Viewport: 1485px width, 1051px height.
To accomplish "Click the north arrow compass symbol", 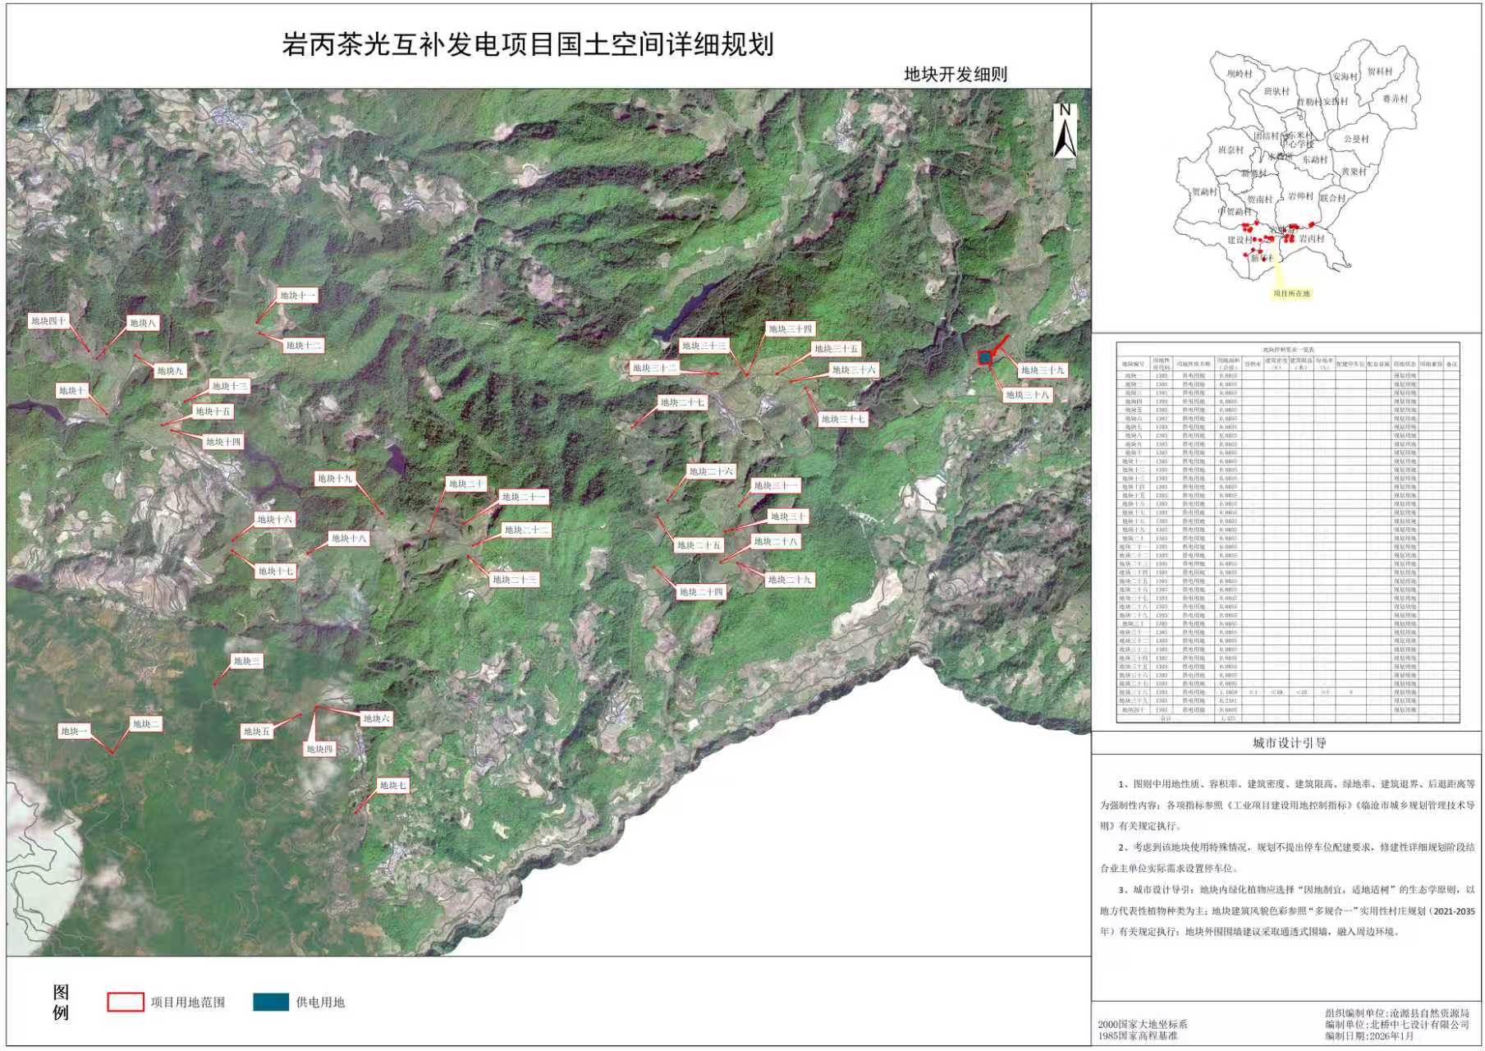I will 1065,131.
